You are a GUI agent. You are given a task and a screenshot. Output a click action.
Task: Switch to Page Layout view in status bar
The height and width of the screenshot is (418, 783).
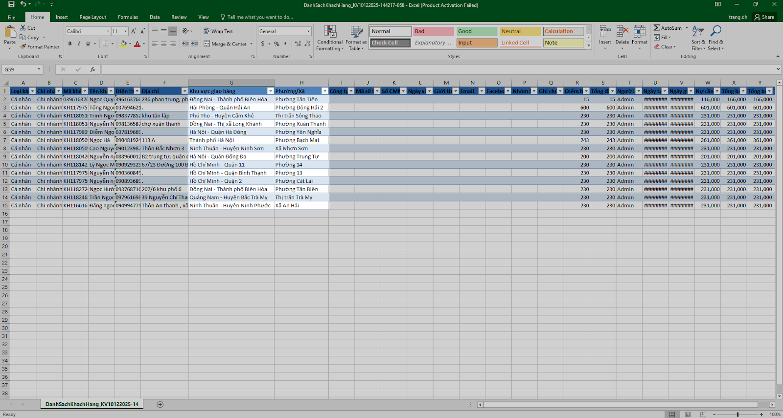pyautogui.click(x=688, y=414)
